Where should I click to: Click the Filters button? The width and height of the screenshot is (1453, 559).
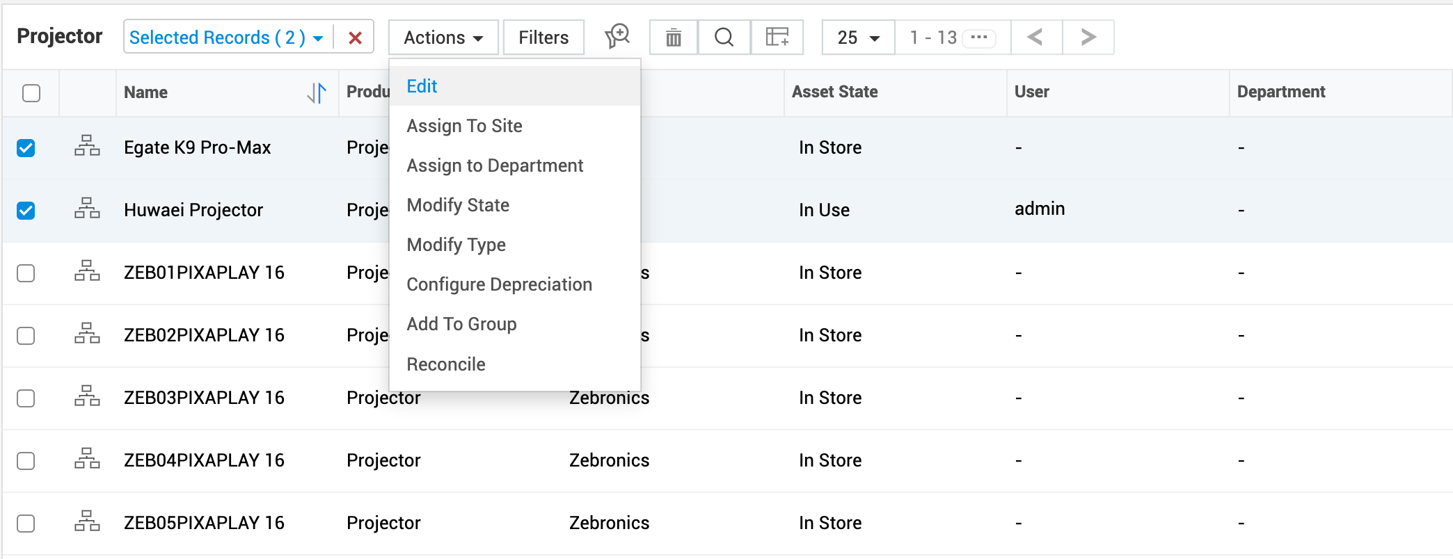pyautogui.click(x=543, y=38)
